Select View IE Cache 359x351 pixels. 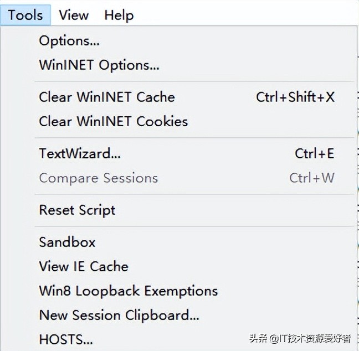83,267
